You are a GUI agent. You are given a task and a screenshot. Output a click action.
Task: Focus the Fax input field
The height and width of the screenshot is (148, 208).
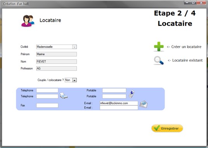tap(47, 105)
